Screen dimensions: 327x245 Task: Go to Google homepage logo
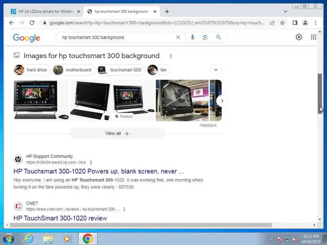(26, 38)
